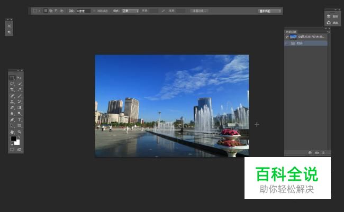Select the Lasso tool
Screen dimensions: 344x212
coord(12,84)
